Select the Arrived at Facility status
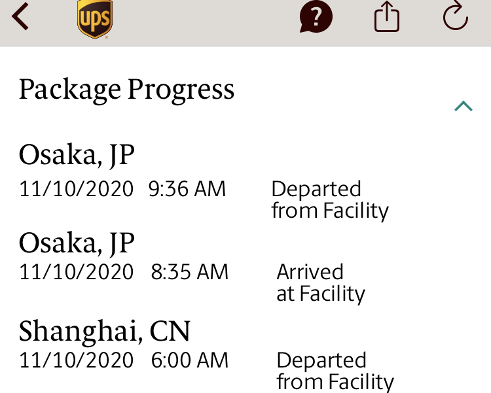 (320, 282)
